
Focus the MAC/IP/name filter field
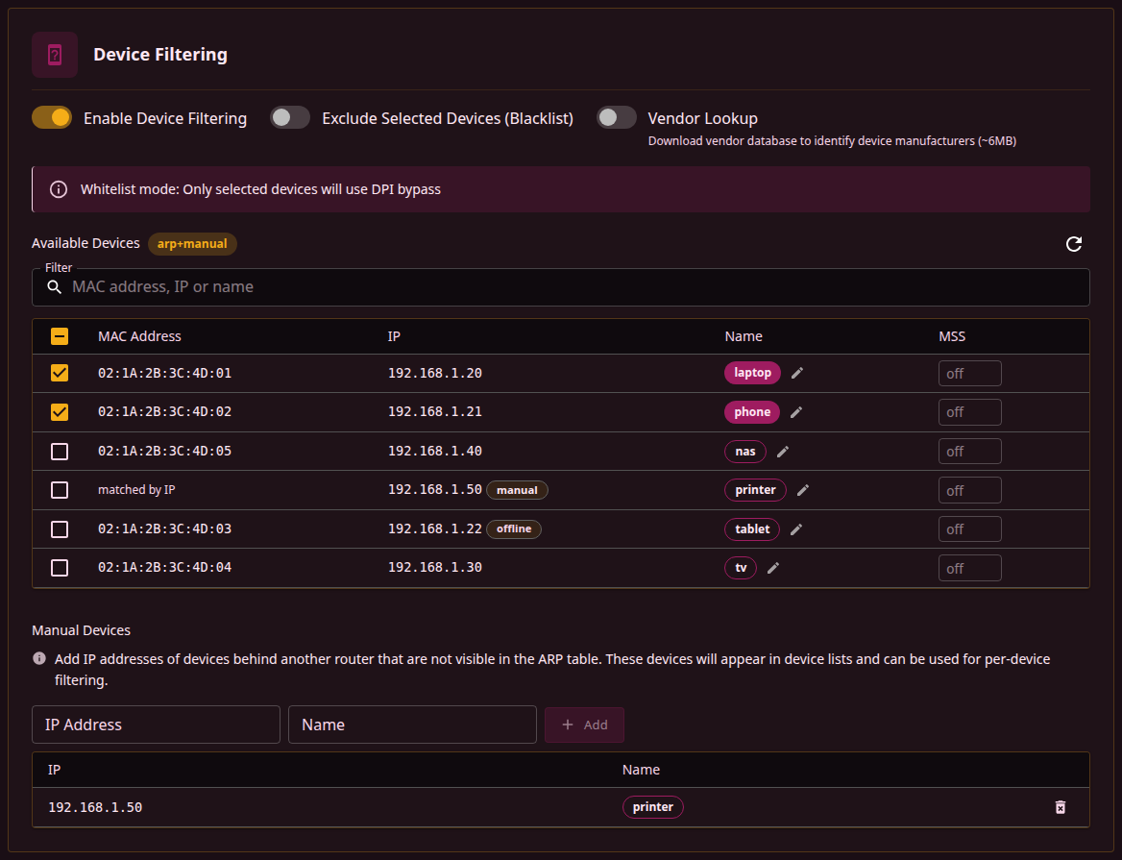pos(561,287)
